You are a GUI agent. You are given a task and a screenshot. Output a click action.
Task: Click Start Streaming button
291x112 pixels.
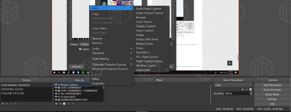(x=272, y=85)
